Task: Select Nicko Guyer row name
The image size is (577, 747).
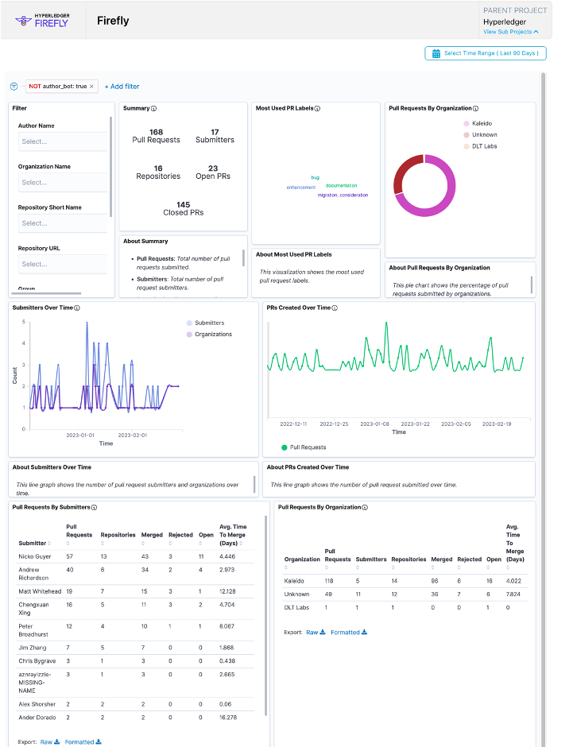Action: [35, 556]
